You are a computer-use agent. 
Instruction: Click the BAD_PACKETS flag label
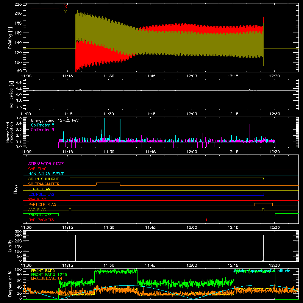[41, 220]
